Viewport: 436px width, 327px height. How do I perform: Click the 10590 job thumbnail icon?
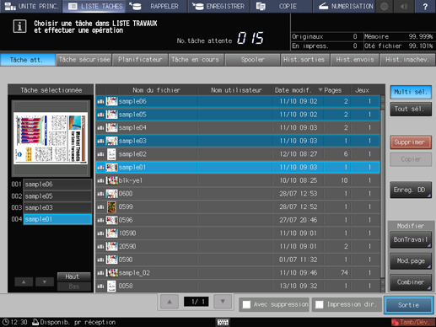pos(111,233)
